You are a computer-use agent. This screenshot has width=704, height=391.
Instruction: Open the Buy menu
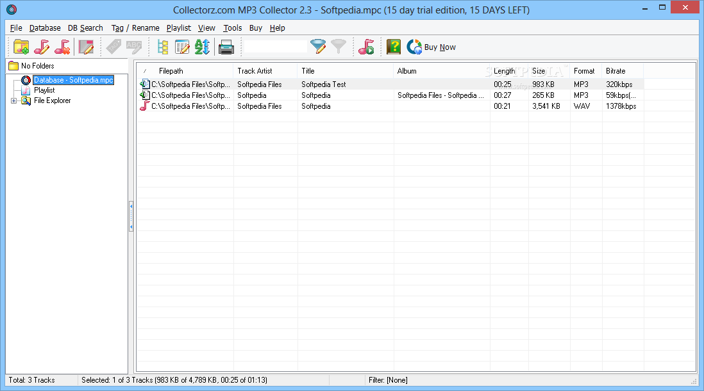(x=256, y=28)
